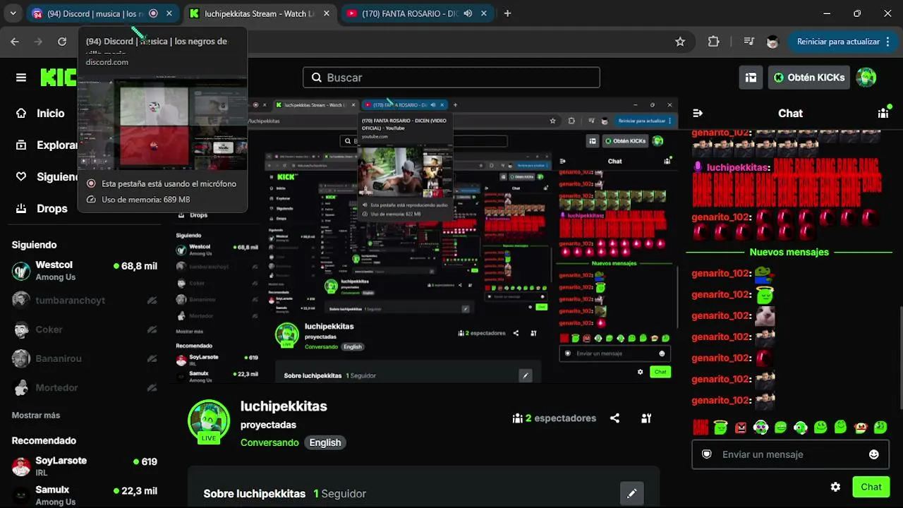Click the Inicio home icon
The width and height of the screenshot is (903, 508).
pyautogui.click(x=21, y=113)
